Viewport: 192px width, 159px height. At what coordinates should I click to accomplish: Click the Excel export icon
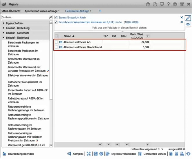pos(171,154)
